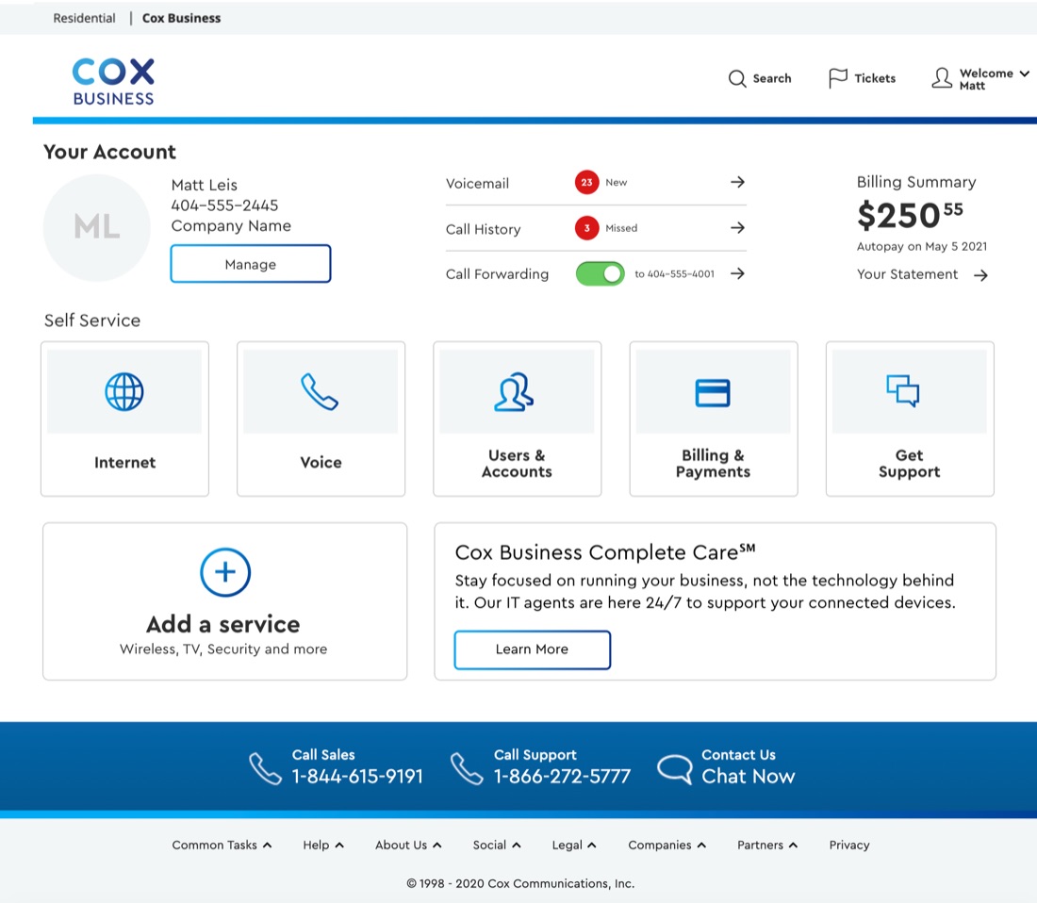Click the Billing credit card icon
Image resolution: width=1037 pixels, height=903 pixels.
[x=713, y=393]
